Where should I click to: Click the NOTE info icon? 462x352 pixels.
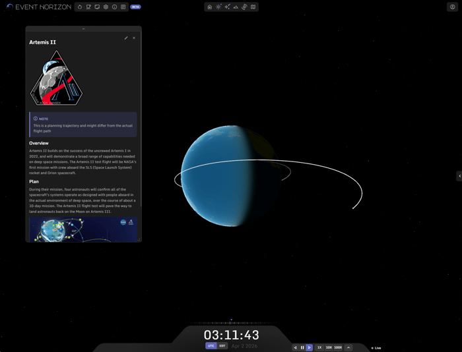click(36, 119)
